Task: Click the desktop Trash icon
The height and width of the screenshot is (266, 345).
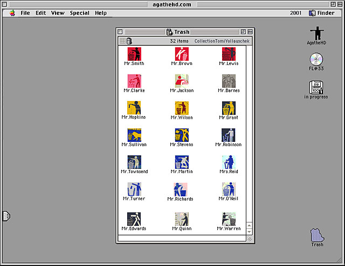Action: [317, 235]
